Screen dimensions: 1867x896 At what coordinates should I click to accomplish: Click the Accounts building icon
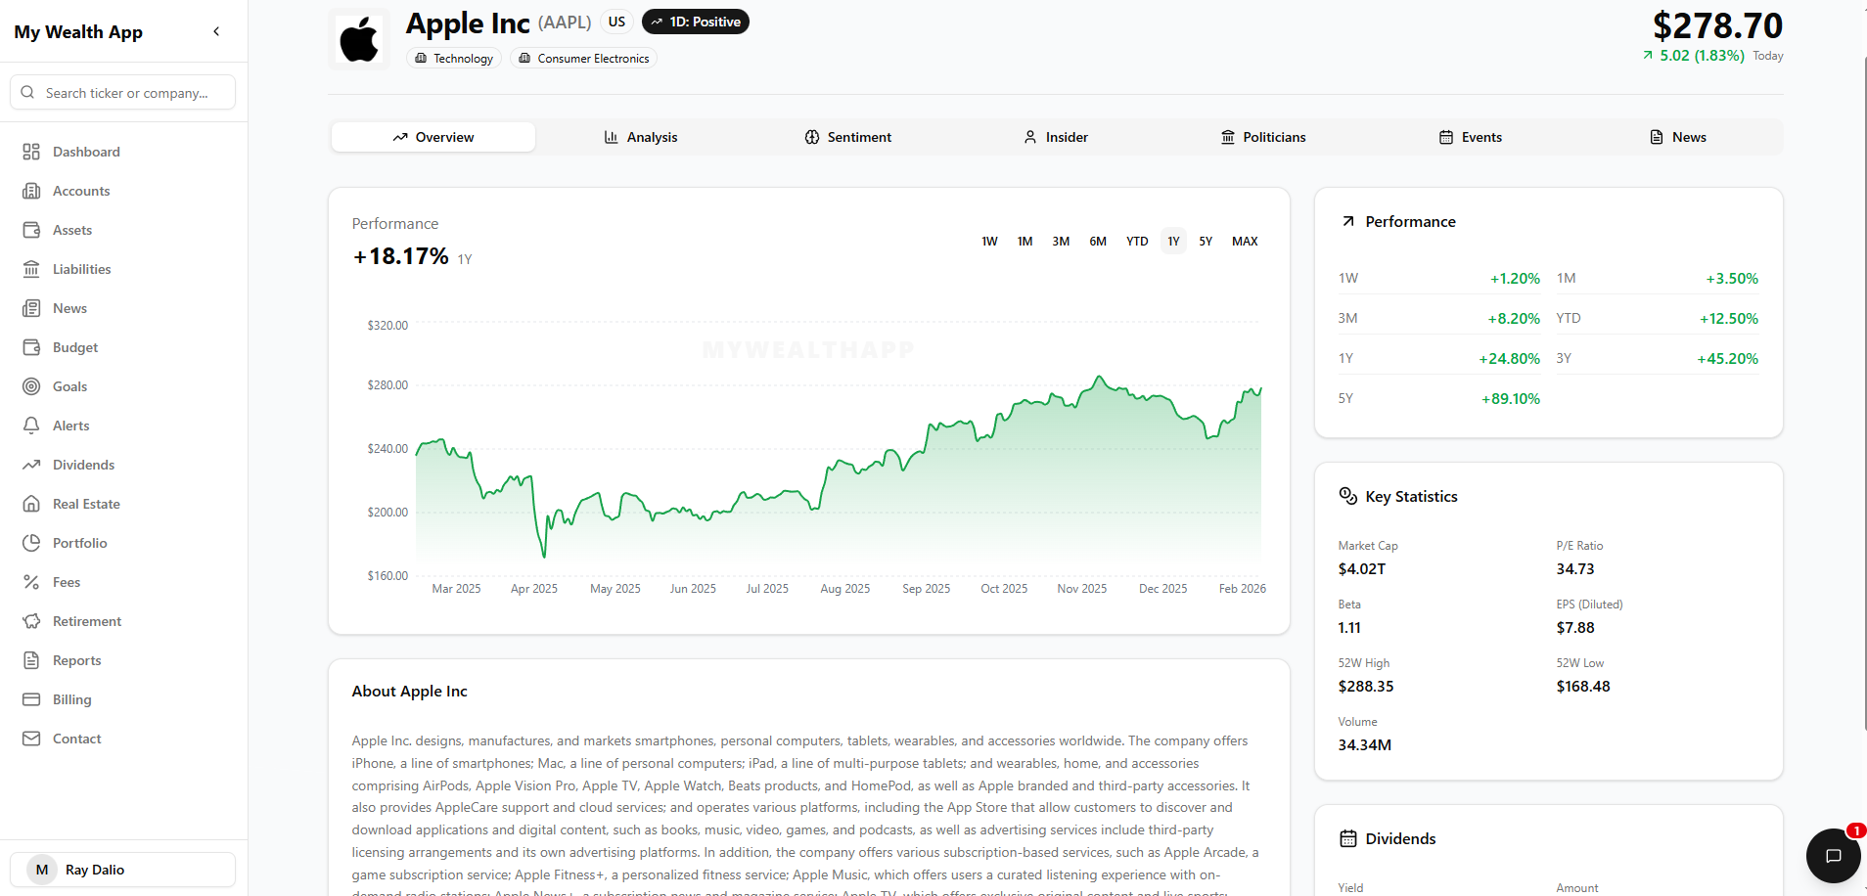pos(31,191)
